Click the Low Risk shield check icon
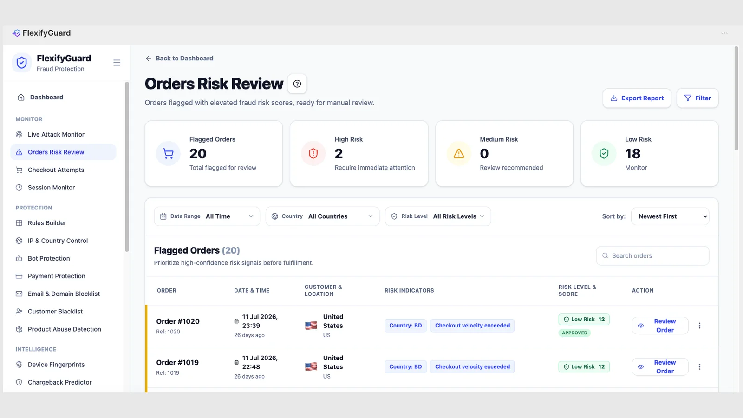The width and height of the screenshot is (743, 418). click(604, 153)
